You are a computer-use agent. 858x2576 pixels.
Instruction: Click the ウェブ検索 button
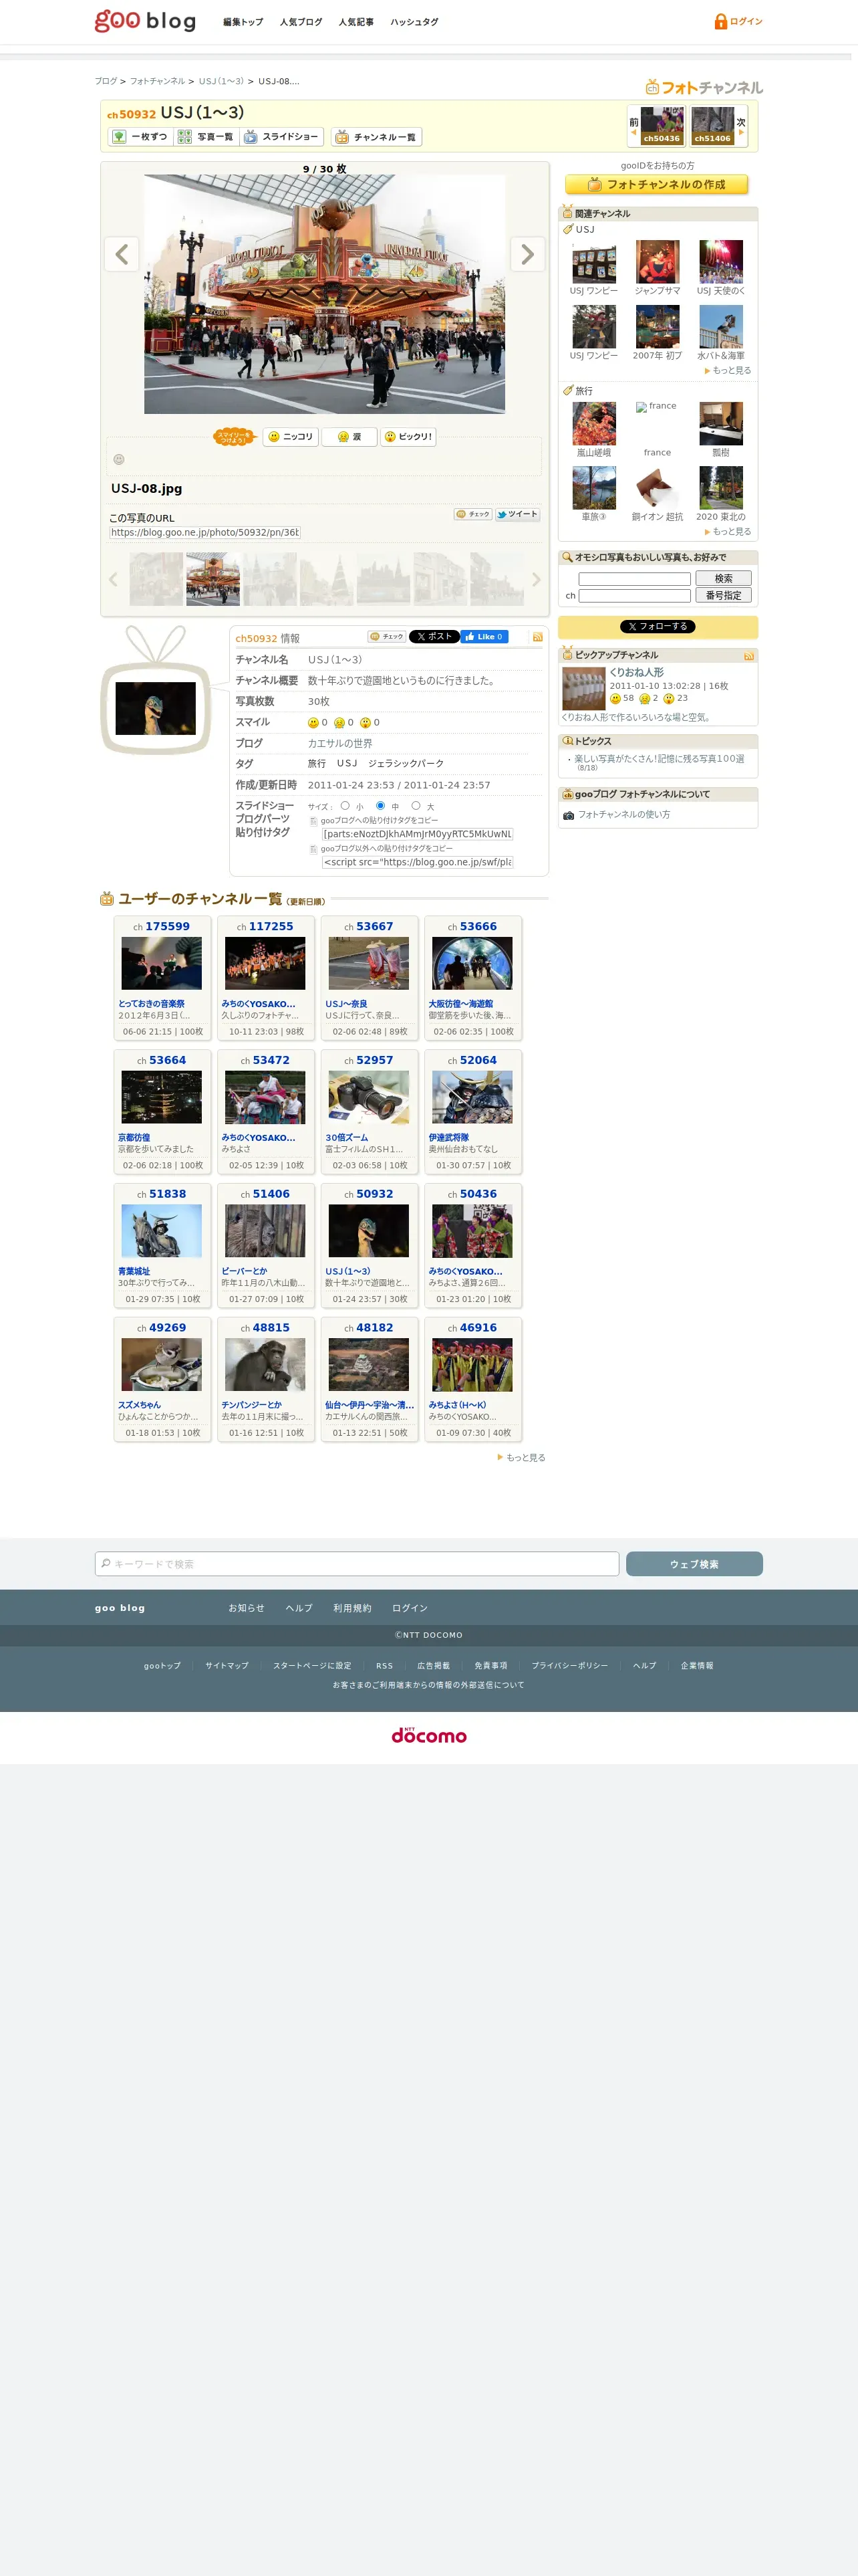[x=694, y=1564]
